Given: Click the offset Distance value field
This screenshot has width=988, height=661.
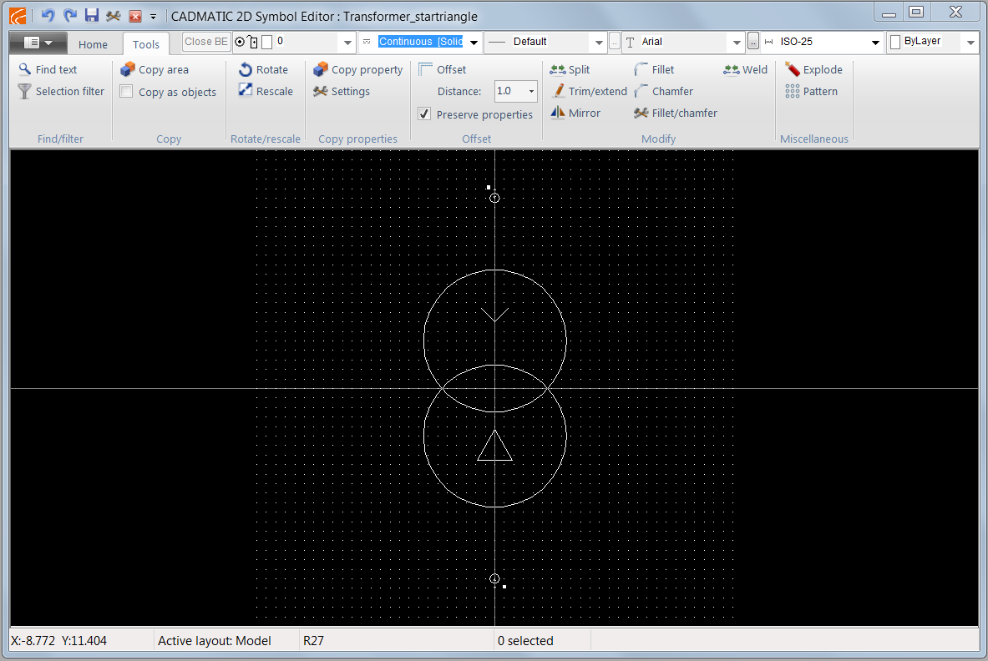Looking at the screenshot, I should pos(509,91).
